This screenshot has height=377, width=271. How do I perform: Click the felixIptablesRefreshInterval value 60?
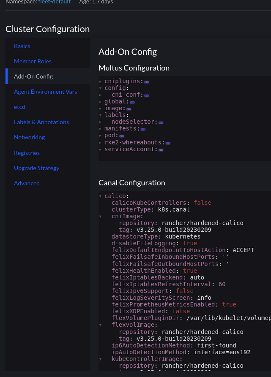tap(222, 284)
